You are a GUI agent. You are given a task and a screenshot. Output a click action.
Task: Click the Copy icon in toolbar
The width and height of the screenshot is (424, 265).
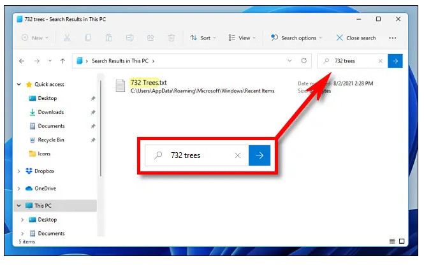click(88, 38)
